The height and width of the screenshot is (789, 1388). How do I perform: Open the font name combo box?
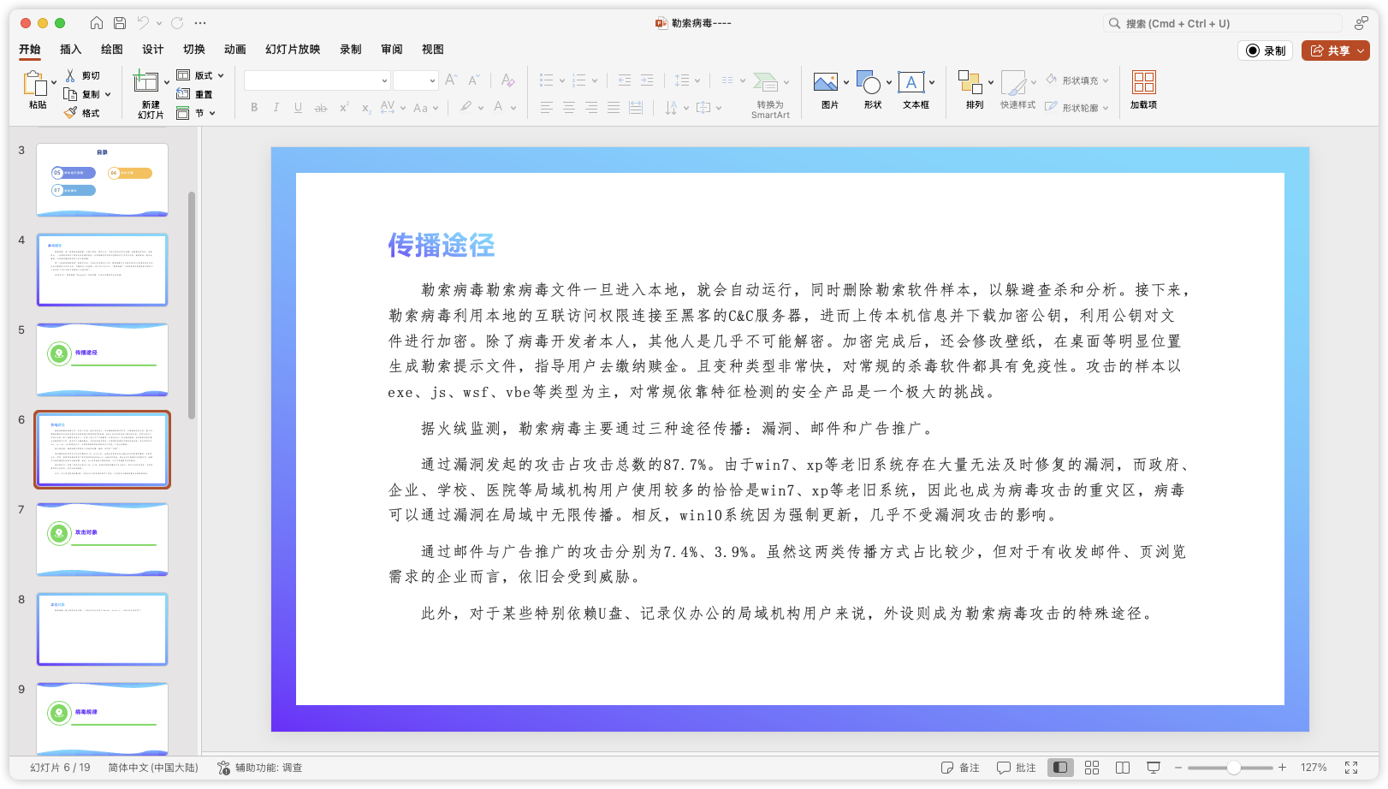[317, 80]
